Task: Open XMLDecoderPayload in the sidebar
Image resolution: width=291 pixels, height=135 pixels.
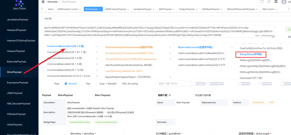Action: [x=19, y=104]
